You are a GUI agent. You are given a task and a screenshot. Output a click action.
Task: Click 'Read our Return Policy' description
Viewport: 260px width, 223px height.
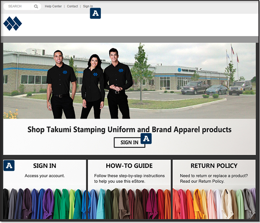click(x=214, y=178)
